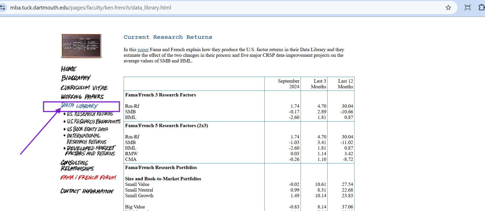Image resolution: width=485 pixels, height=211 pixels.
Task: Click the 2.89 SMB three-month value
Action: (322, 112)
